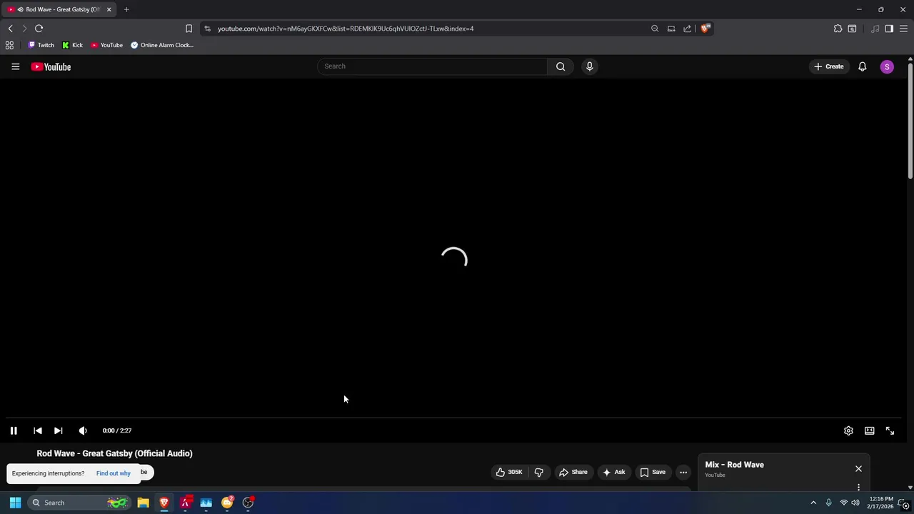
Task: Pause the video with the player button
Action: (x=14, y=430)
